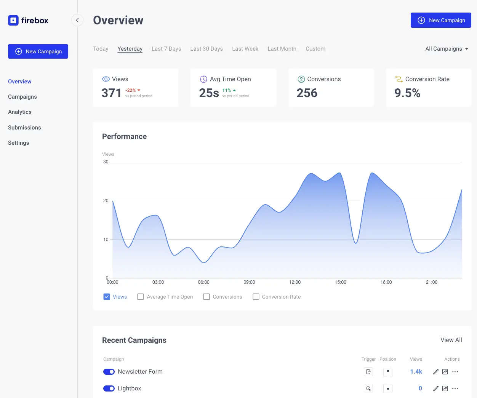Image resolution: width=477 pixels, height=398 pixels.
Task: Click the 1.4k views value
Action: (416, 372)
